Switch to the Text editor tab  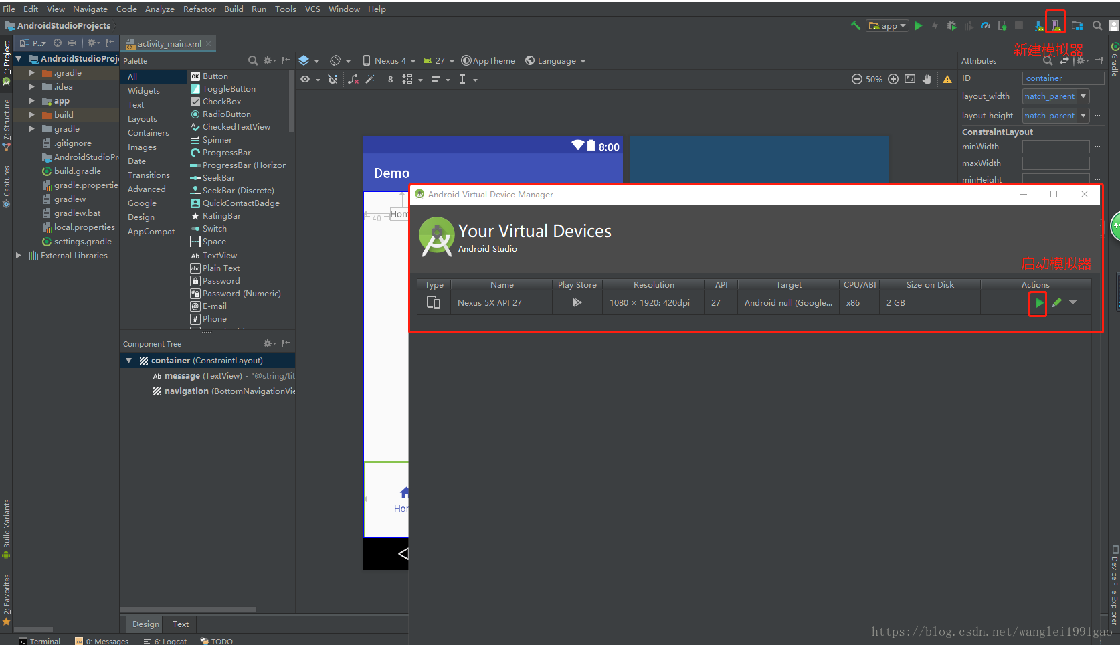[x=181, y=624]
